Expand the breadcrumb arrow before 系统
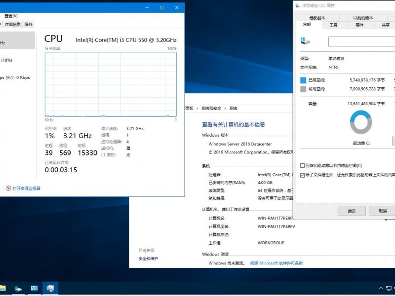The image size is (395, 296). pyautogui.click(x=225, y=109)
